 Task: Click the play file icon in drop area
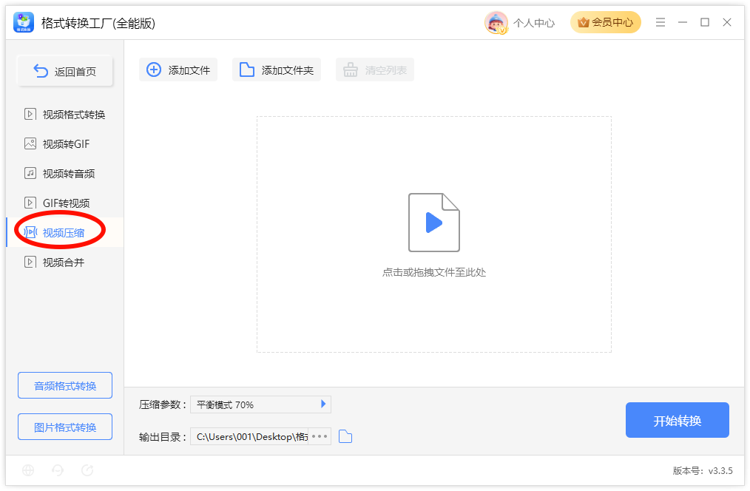pos(434,223)
